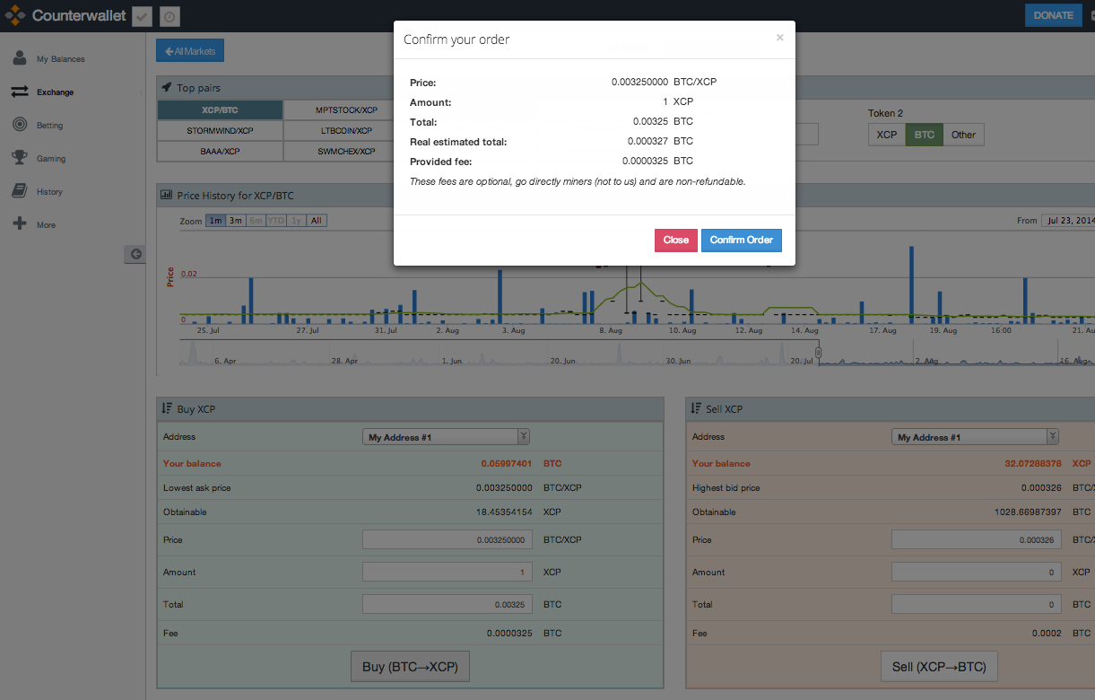Choose XCP for Token 2
Screen dimensions: 1095x700
pos(887,135)
